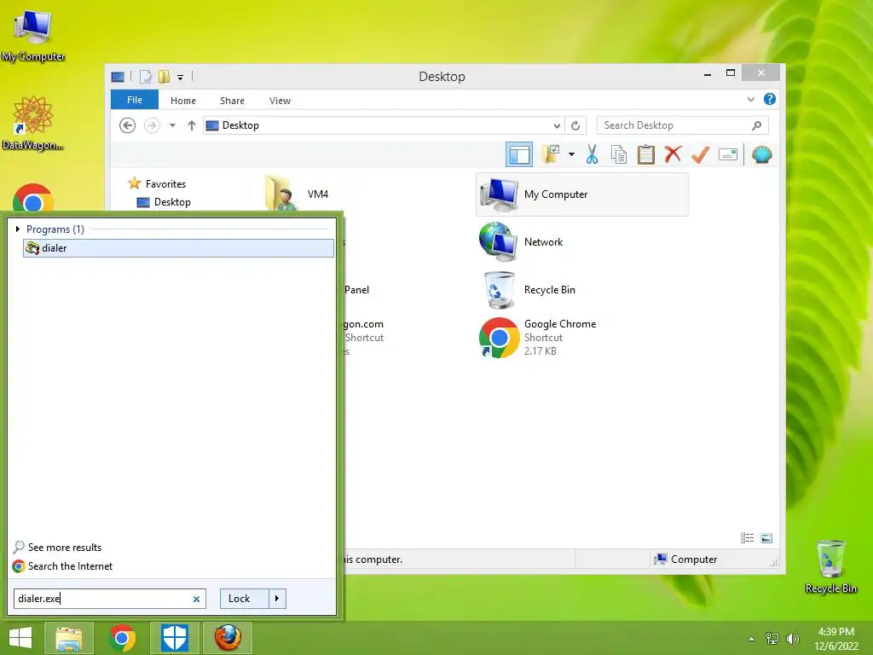Switch to large icons view icon
Image resolution: width=873 pixels, height=655 pixels.
tap(766, 537)
